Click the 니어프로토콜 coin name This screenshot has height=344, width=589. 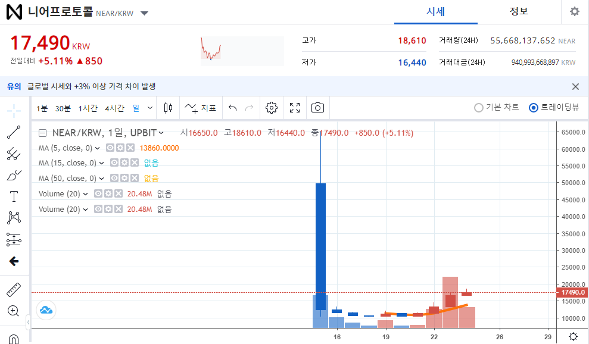click(61, 11)
